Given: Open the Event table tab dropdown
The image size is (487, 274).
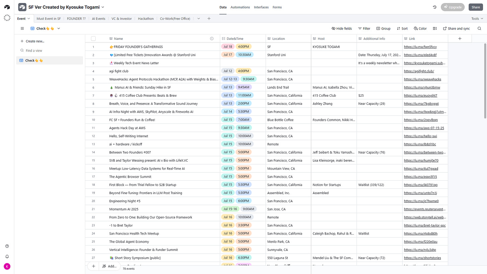Looking at the screenshot, I should click(x=29, y=18).
